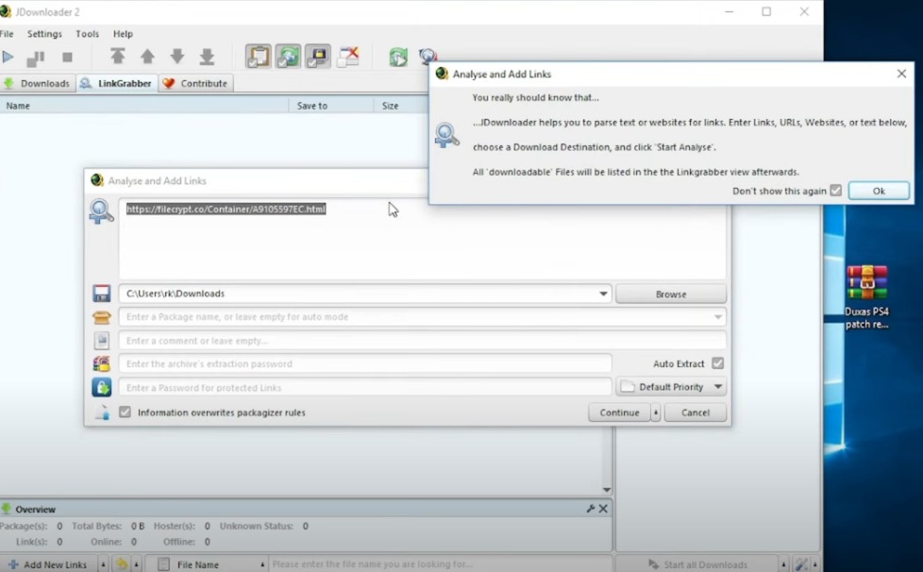
Task: Open the Settings menu
Action: [44, 34]
